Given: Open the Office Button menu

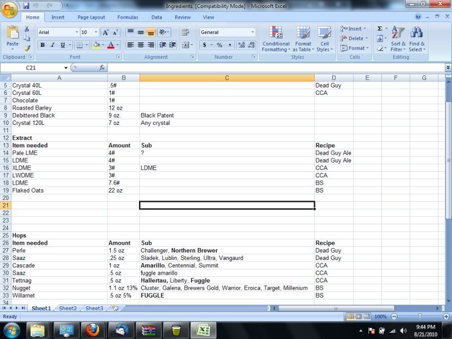Looking at the screenshot, I should click(9, 10).
